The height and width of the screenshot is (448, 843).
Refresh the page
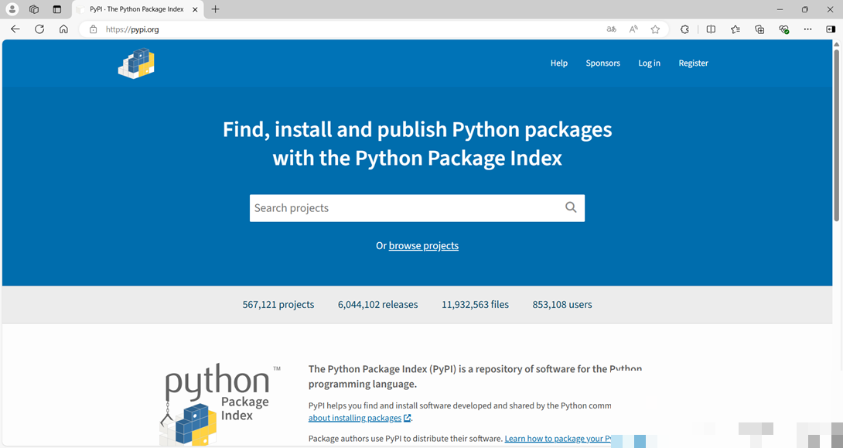(39, 29)
